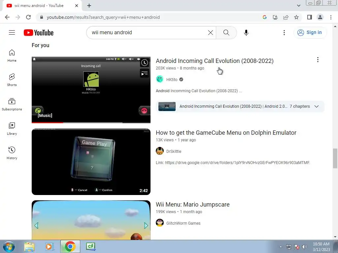This screenshot has height=253, width=338.
Task: Open the Android Incoming Call video thumbnail
Action: point(91,90)
